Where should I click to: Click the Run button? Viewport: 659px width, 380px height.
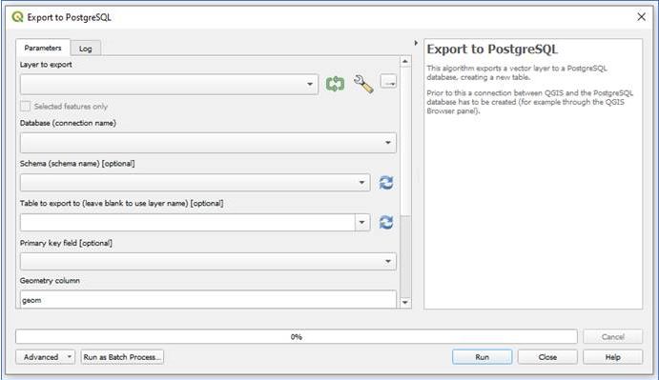[x=482, y=357]
